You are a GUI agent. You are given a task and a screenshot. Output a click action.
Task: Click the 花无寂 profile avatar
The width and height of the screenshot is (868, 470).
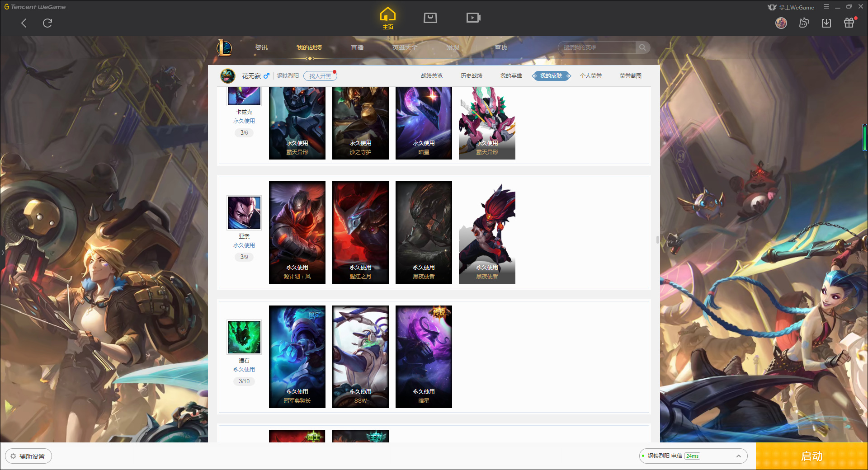click(x=228, y=76)
